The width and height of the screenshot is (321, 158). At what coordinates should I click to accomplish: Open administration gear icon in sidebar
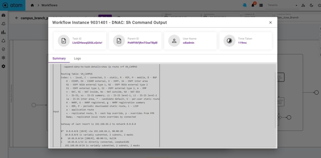(x=3, y=66)
